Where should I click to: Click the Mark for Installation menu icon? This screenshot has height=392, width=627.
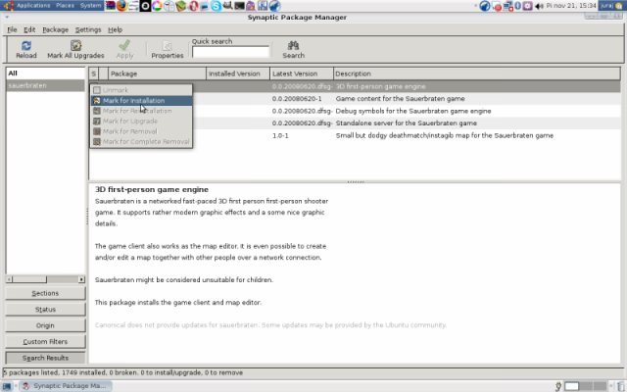point(97,101)
